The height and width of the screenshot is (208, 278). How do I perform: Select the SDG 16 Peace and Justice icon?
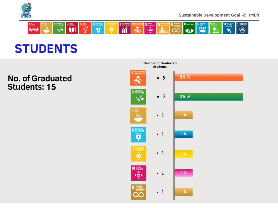click(229, 28)
